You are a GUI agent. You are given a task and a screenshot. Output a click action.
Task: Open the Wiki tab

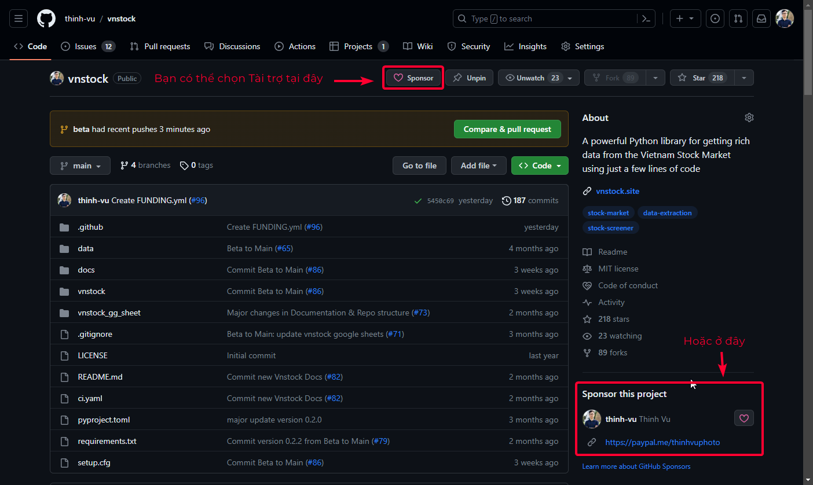tap(418, 46)
